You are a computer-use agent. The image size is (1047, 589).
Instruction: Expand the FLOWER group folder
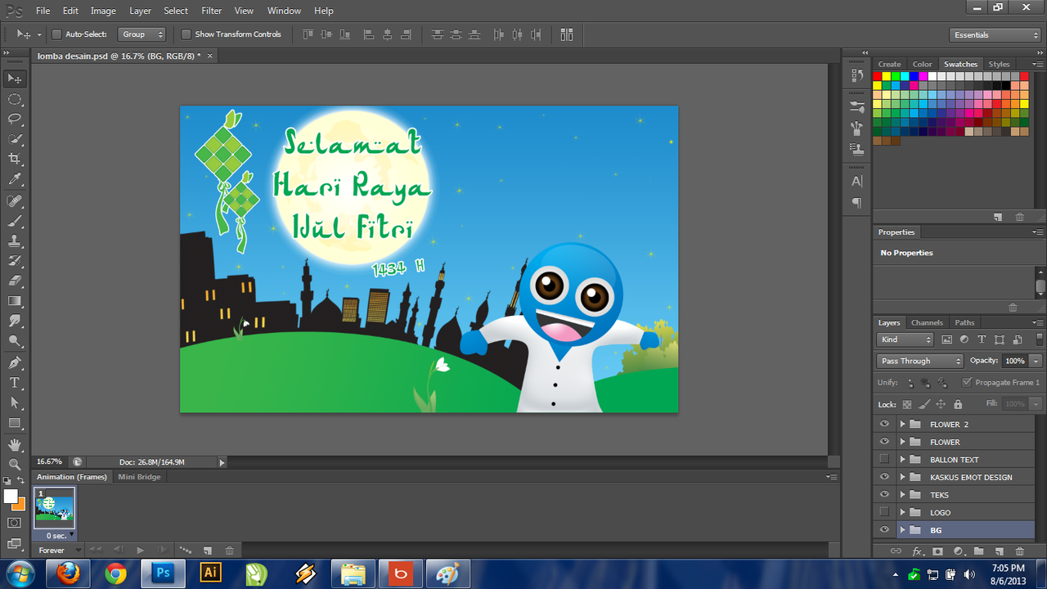tap(902, 442)
